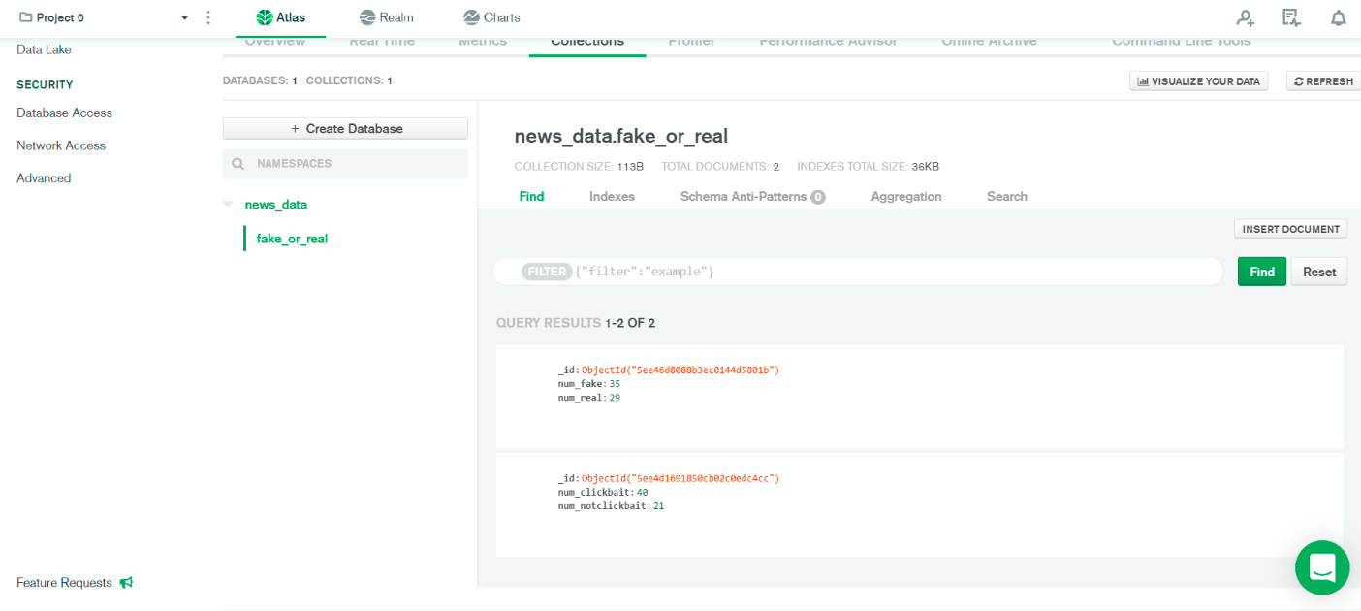Screen dimensions: 1361x611
Task: Click the Refresh button
Action: click(x=1323, y=81)
